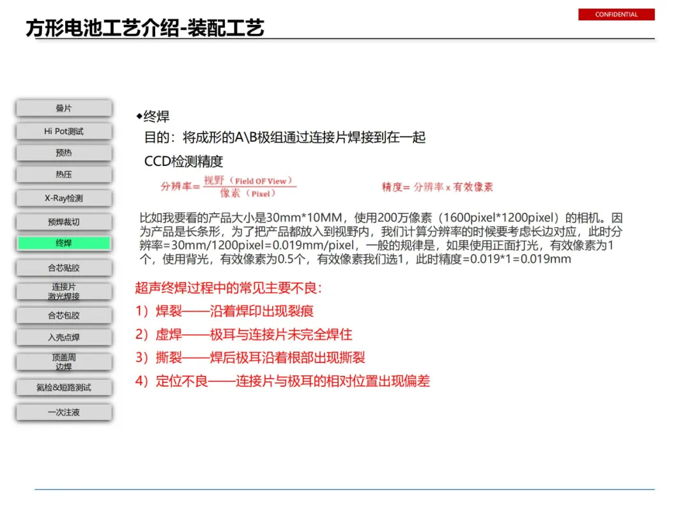The image size is (690, 517).
Task: Go to the 入壳点焊 step
Action: coord(64,337)
